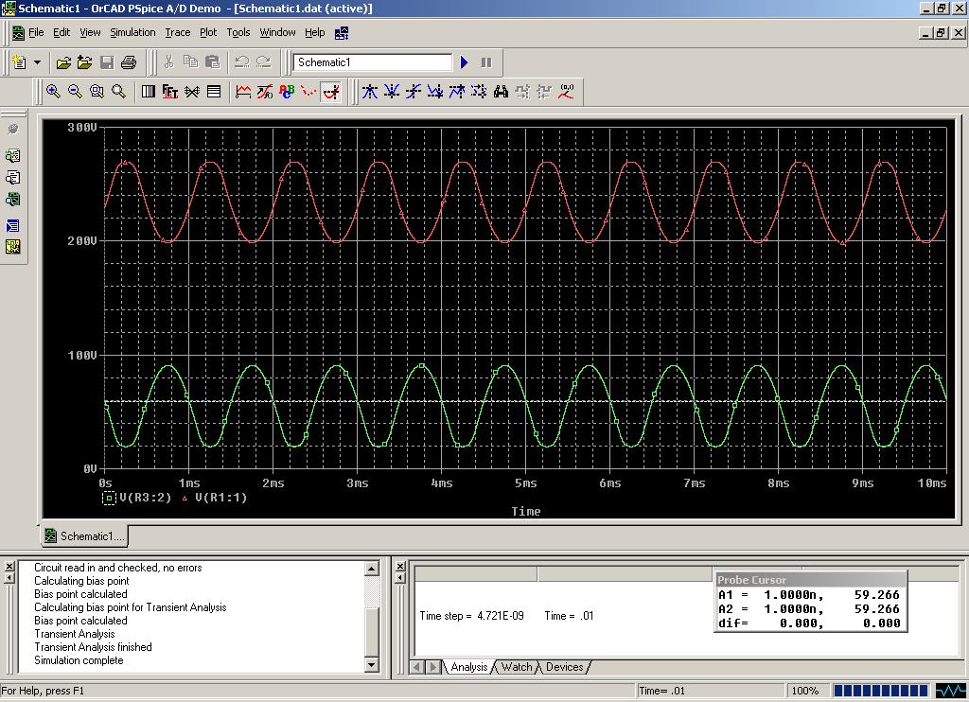
Task: Click the Zoom In magnifier icon
Action: (53, 92)
